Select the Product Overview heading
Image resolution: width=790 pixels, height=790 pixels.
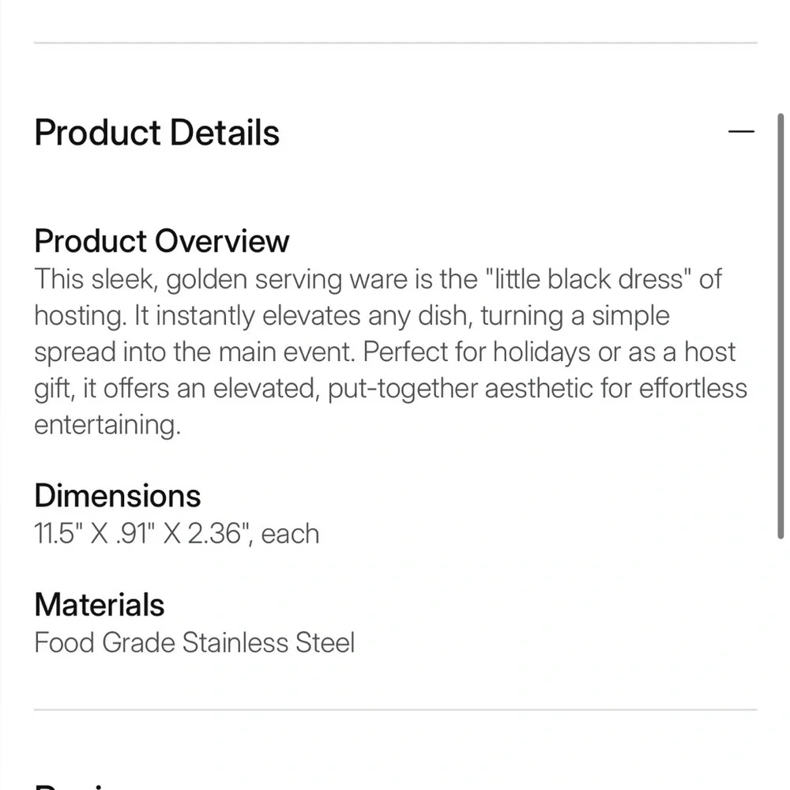pos(162,241)
